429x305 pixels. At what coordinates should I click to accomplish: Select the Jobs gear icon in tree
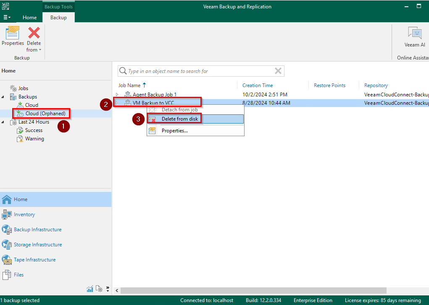click(x=13, y=88)
